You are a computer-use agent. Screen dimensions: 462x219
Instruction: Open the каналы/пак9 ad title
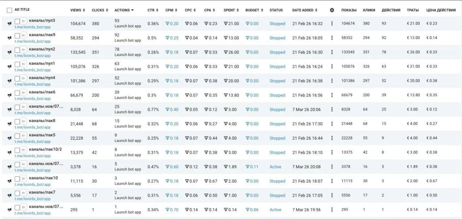coord(42,35)
